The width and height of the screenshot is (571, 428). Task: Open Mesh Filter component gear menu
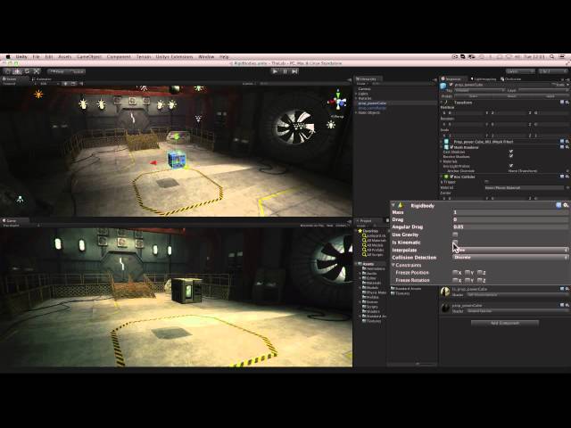pos(567,141)
